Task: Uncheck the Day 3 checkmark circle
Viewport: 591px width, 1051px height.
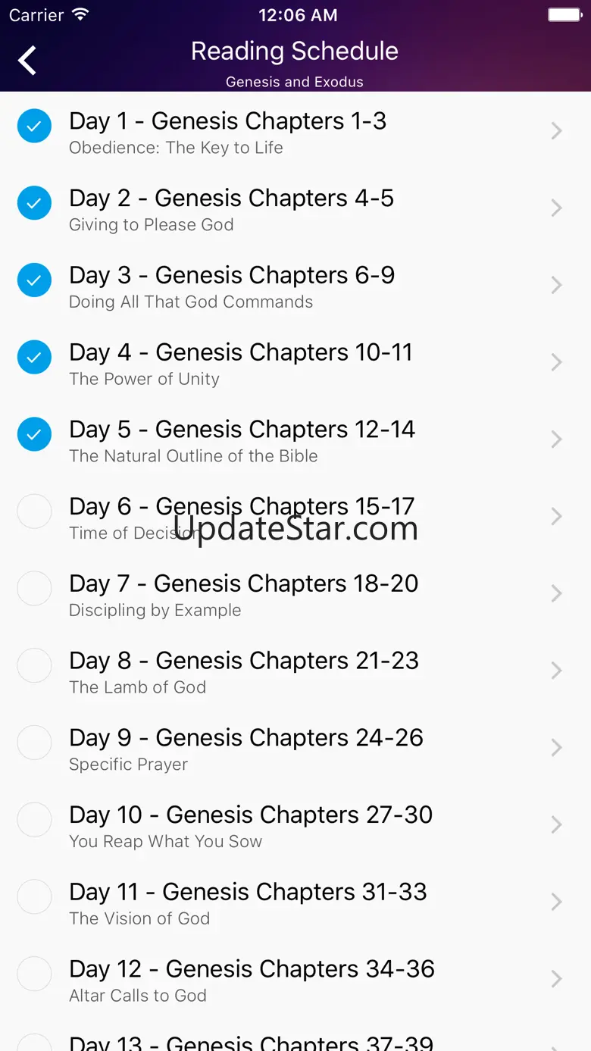Action: click(34, 280)
